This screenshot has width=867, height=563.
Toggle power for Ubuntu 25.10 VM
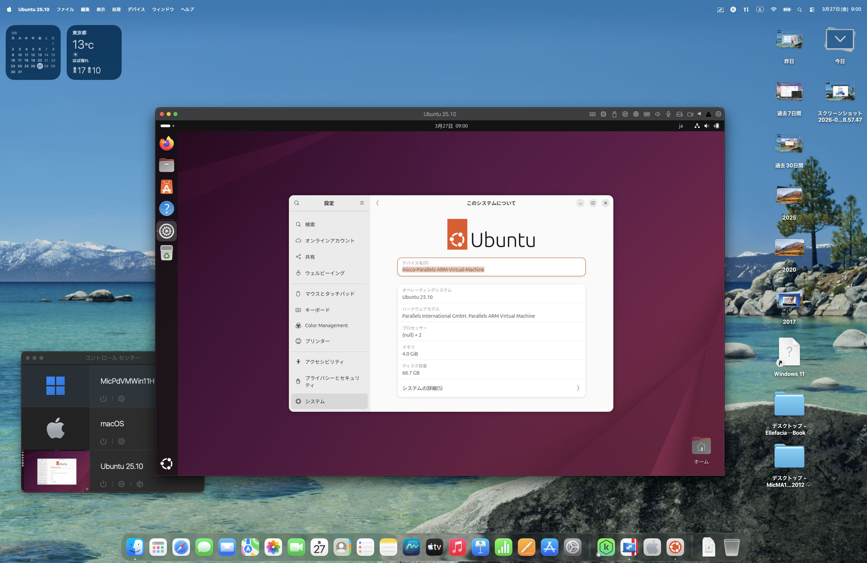pyautogui.click(x=103, y=484)
